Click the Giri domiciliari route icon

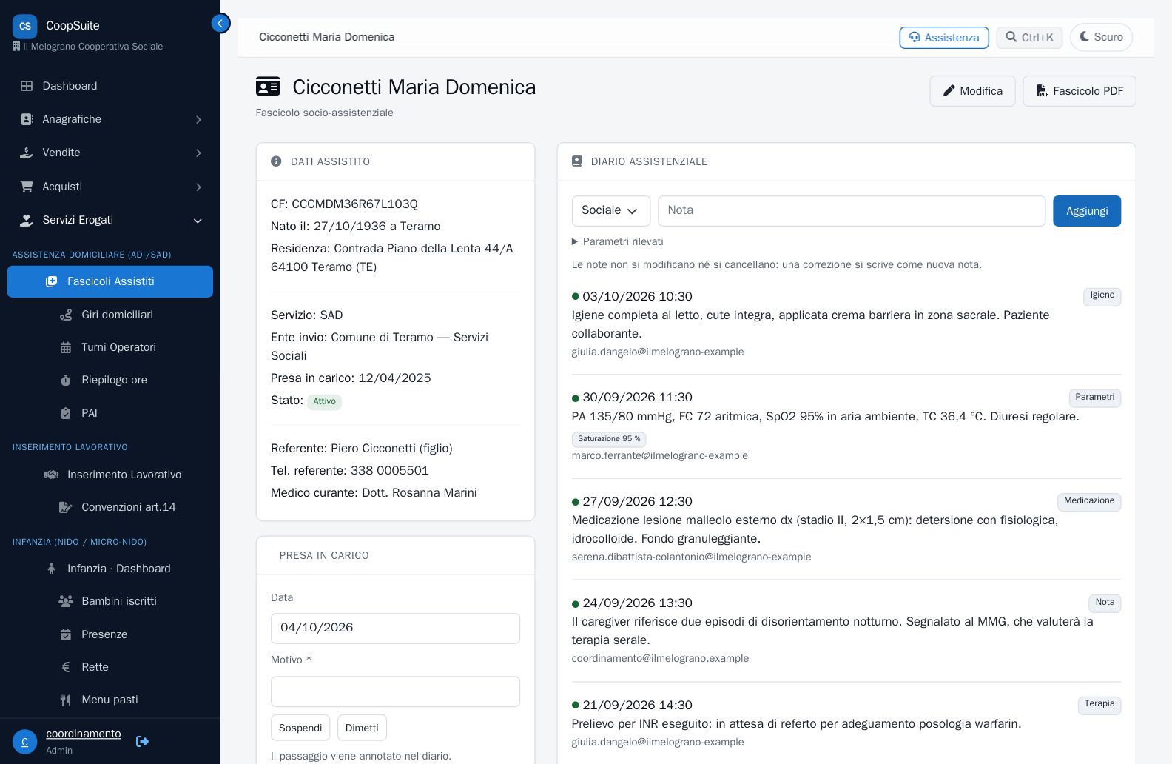[66, 315]
